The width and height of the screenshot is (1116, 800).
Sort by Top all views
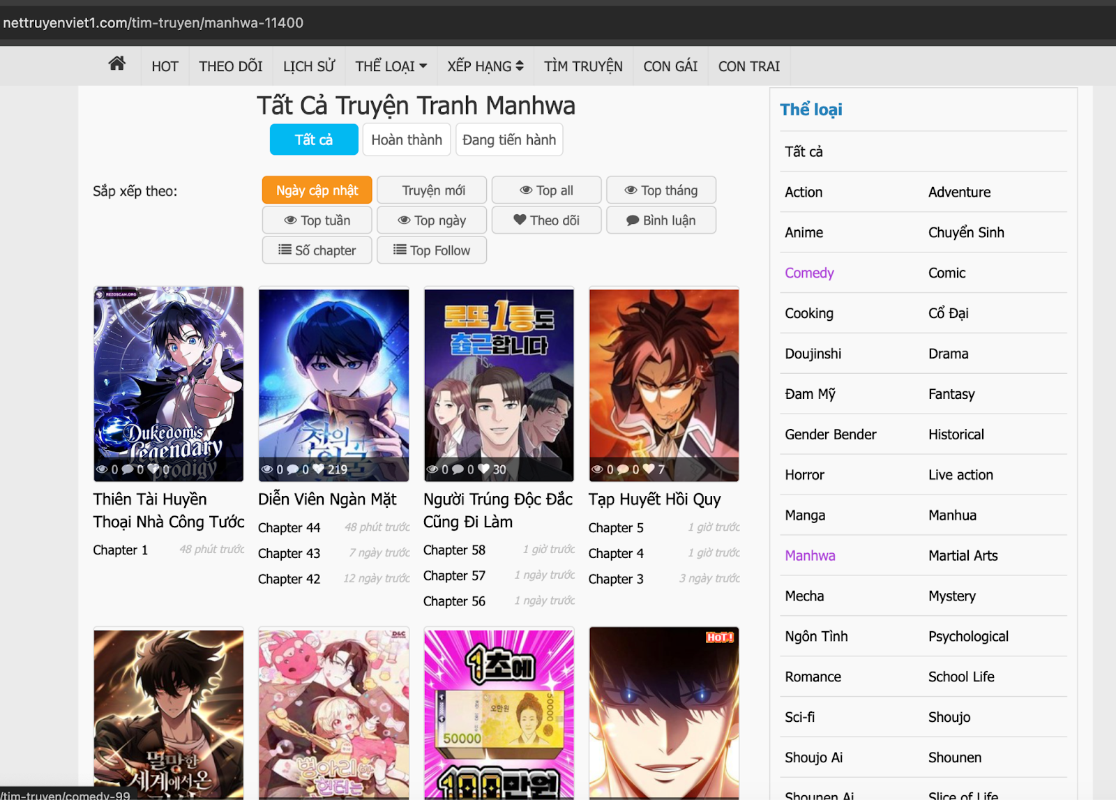click(x=546, y=190)
